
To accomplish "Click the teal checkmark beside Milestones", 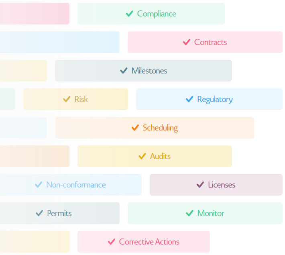I will pos(124,71).
